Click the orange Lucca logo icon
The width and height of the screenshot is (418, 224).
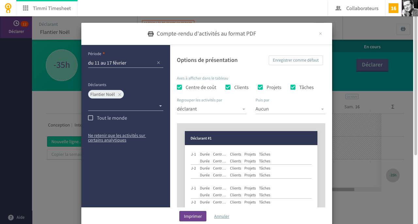click(x=8, y=8)
